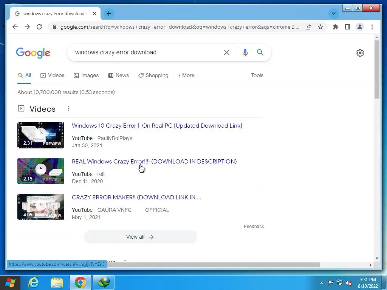Show hidden system tray icons
Viewport: 387px width, 290px height.
click(321, 283)
